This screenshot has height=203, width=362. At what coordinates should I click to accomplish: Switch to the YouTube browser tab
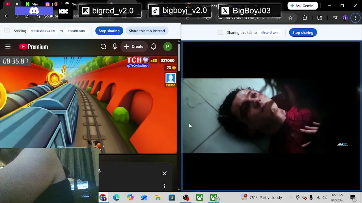8,4
